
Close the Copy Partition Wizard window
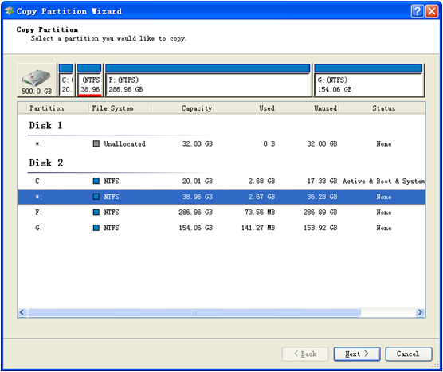coord(432,11)
